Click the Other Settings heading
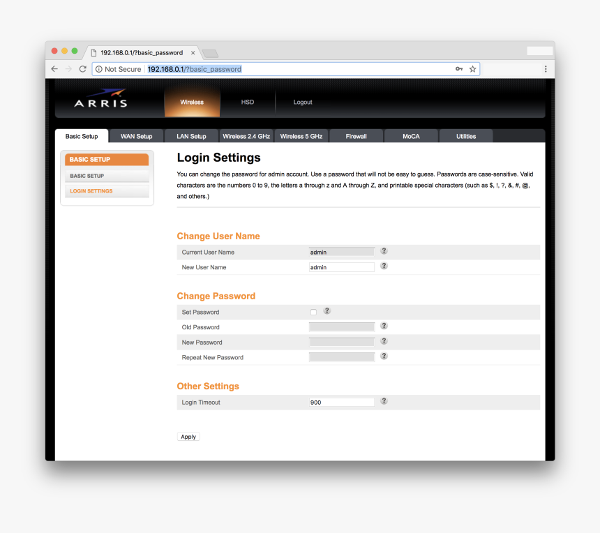Viewport: 600px width, 533px height. point(208,386)
